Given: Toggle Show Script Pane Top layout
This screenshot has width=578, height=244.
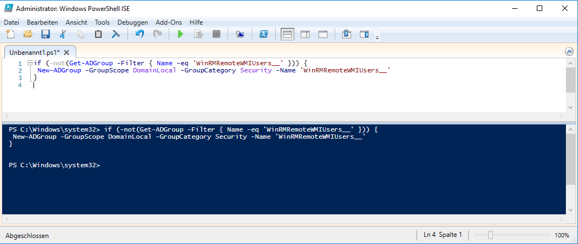Looking at the screenshot, I should point(287,35).
